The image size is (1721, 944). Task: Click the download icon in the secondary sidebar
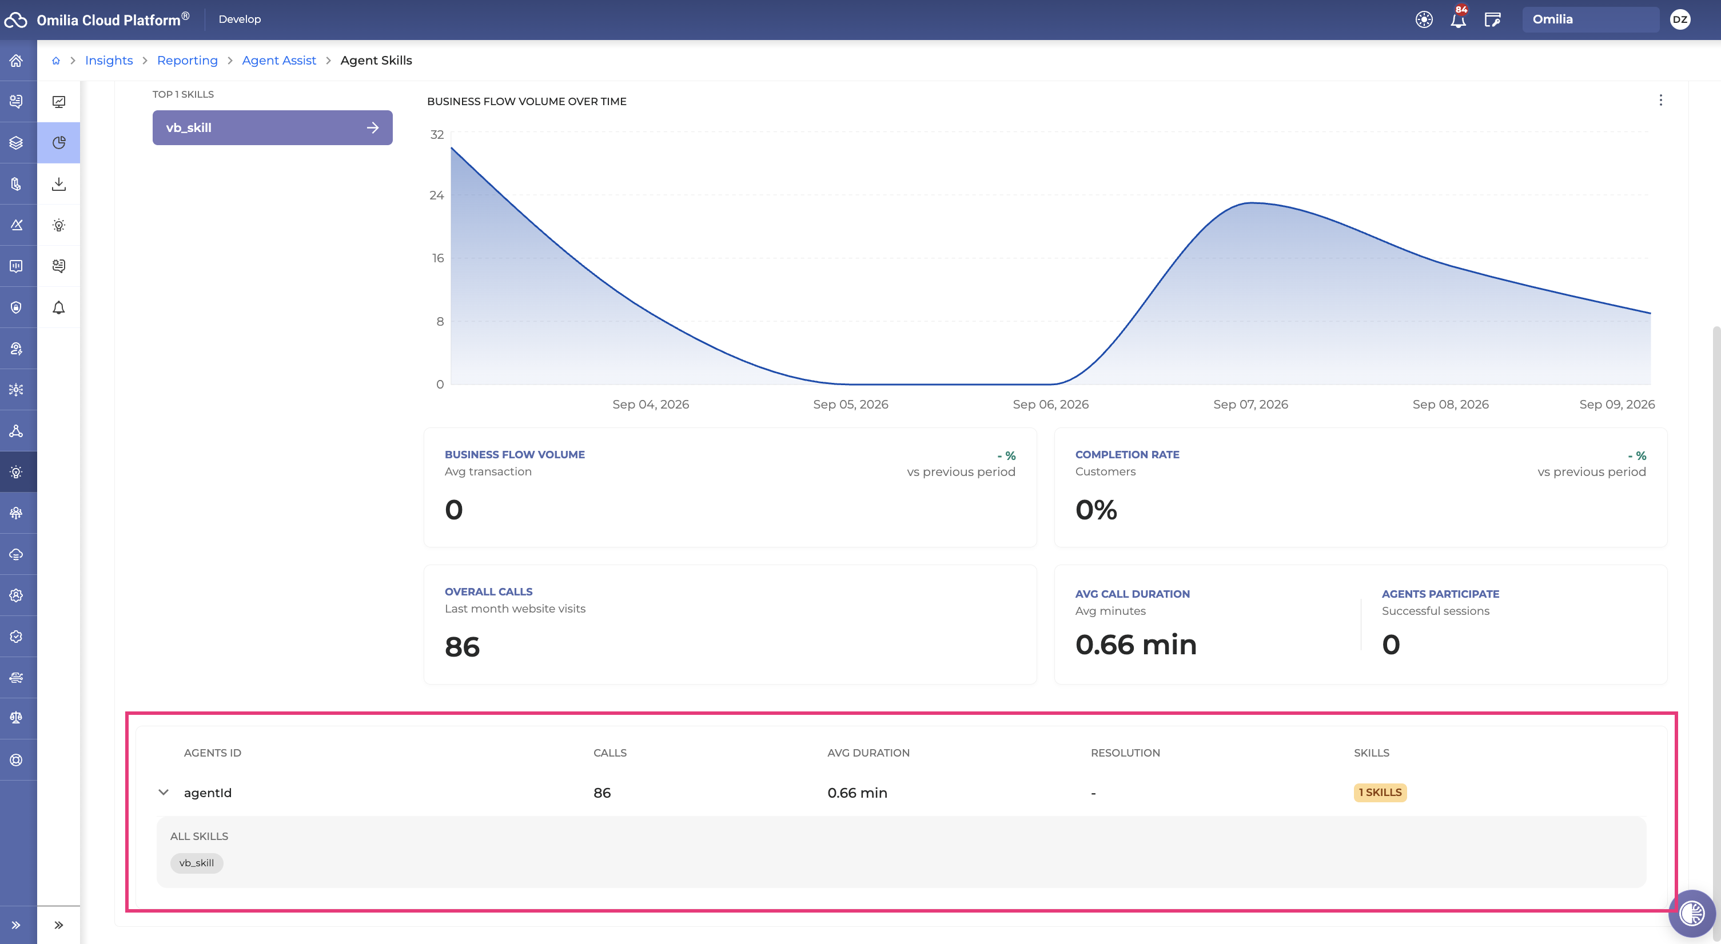coord(59,183)
